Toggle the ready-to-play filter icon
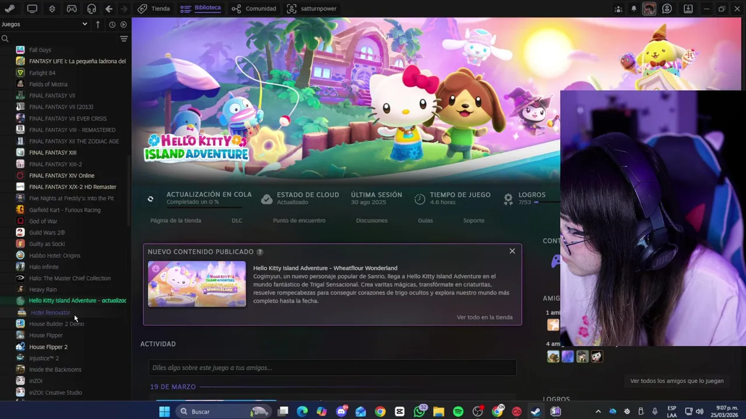 point(124,24)
